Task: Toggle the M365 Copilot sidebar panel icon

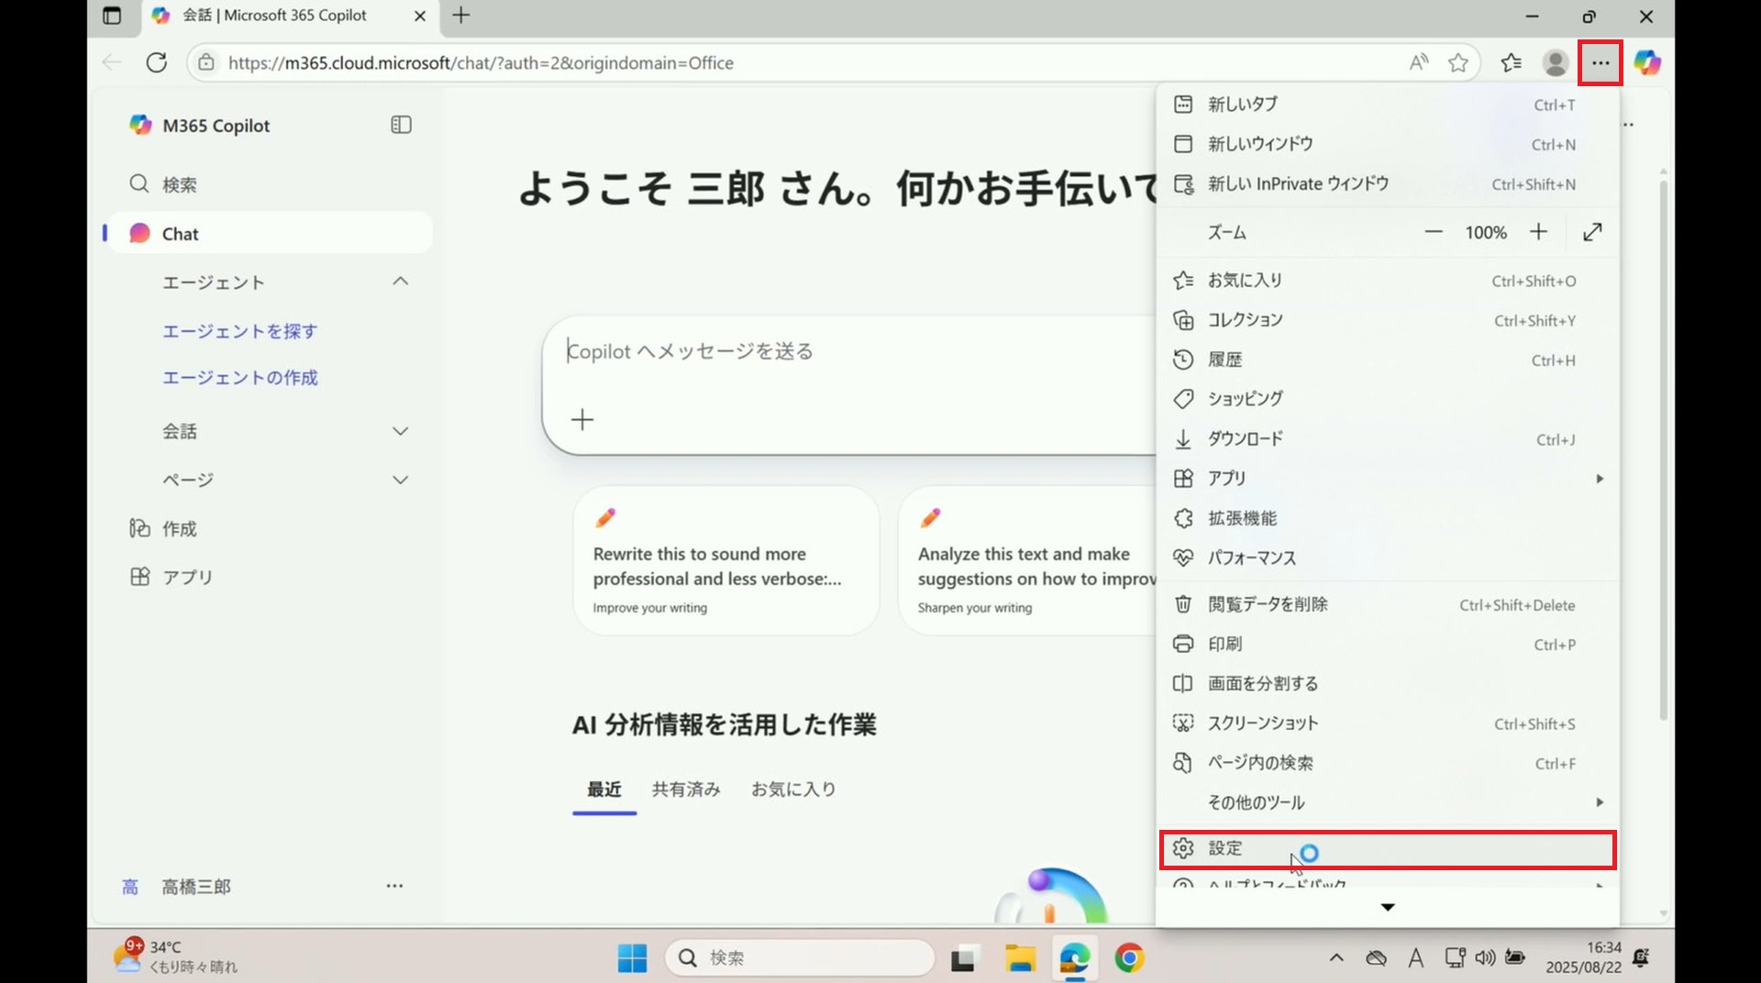Action: [401, 125]
